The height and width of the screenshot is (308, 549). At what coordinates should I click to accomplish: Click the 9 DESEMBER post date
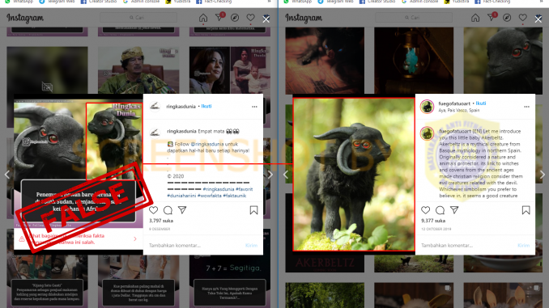click(x=160, y=229)
